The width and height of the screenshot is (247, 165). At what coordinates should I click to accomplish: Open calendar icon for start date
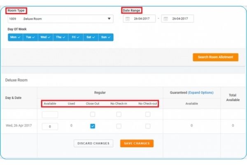point(128,19)
